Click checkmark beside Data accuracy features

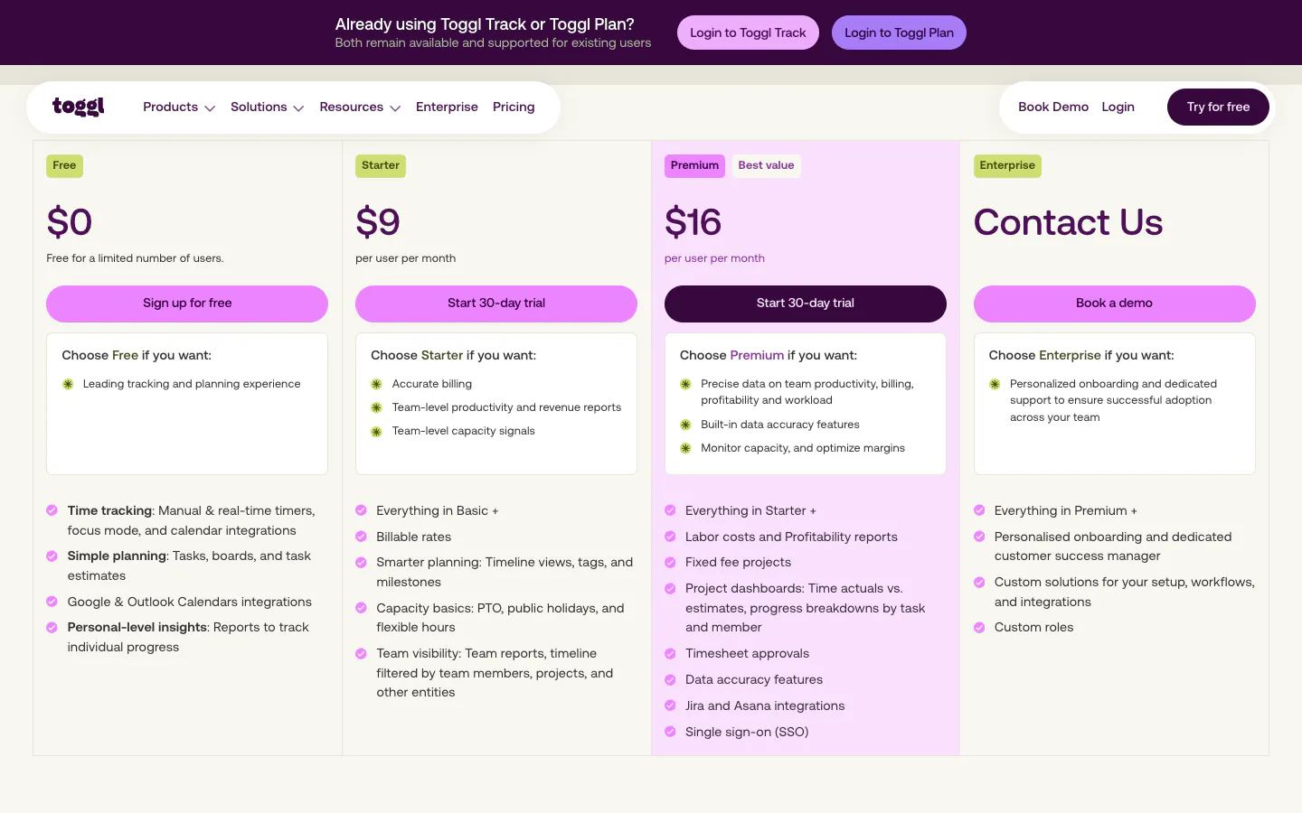point(670,679)
